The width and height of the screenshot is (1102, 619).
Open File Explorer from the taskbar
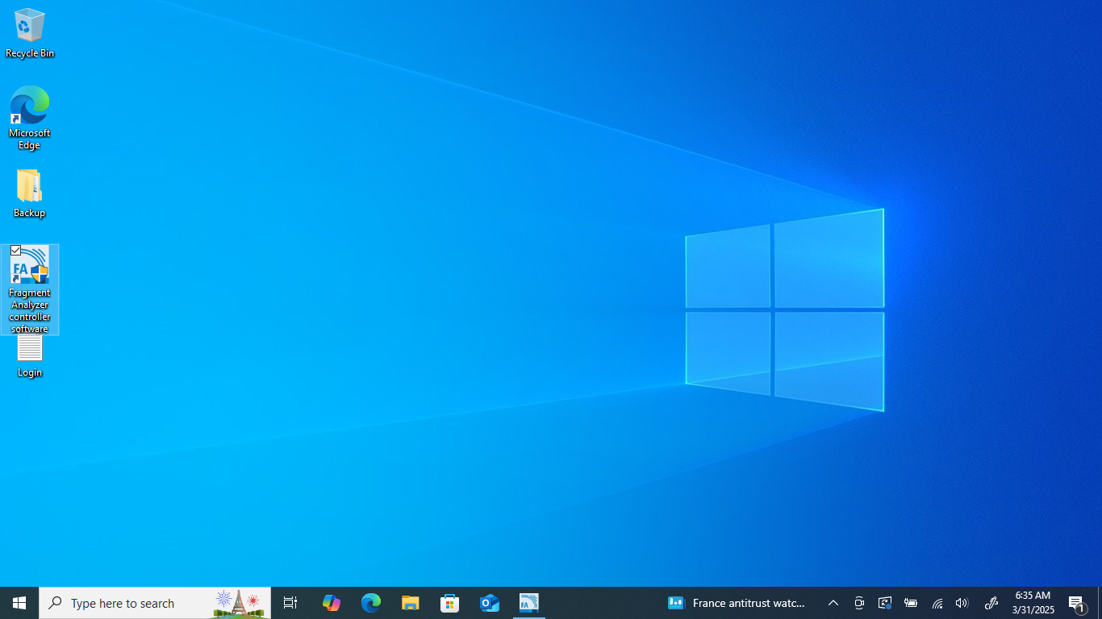pyautogui.click(x=410, y=603)
